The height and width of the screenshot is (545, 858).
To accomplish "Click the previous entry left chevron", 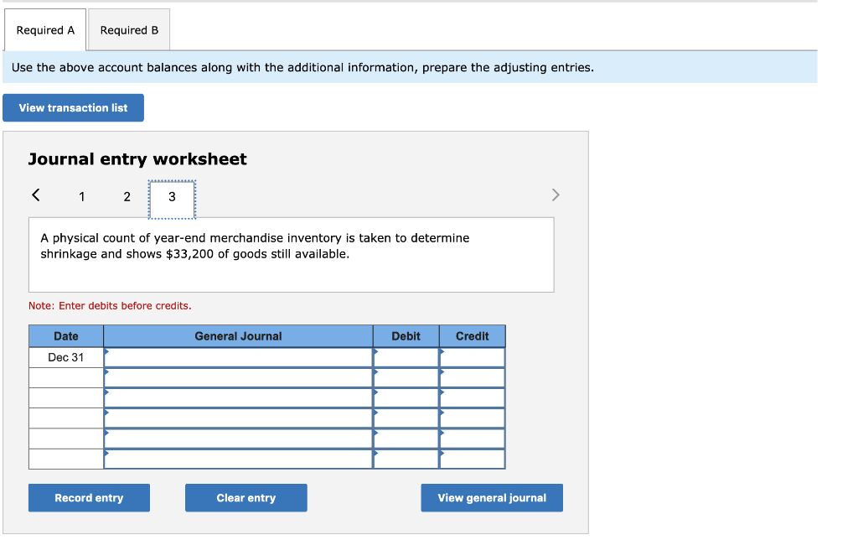I will [x=35, y=195].
